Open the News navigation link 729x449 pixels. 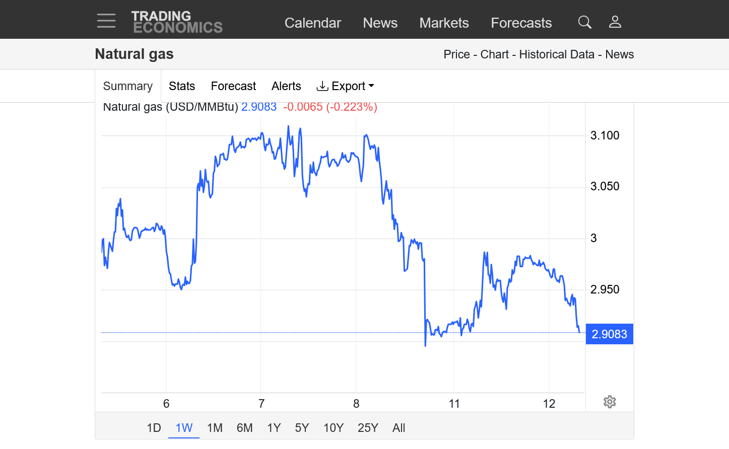tap(380, 23)
